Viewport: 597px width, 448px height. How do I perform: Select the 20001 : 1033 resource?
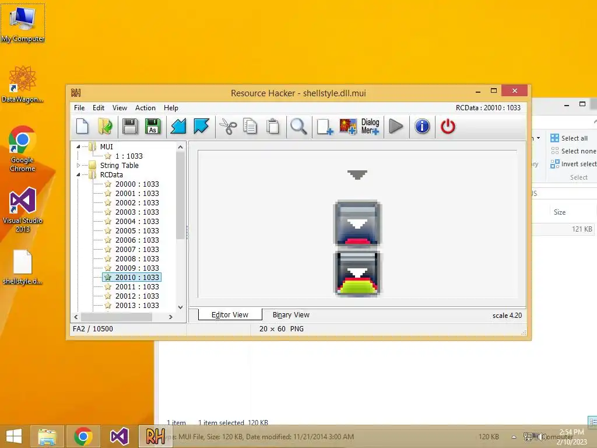tap(137, 194)
